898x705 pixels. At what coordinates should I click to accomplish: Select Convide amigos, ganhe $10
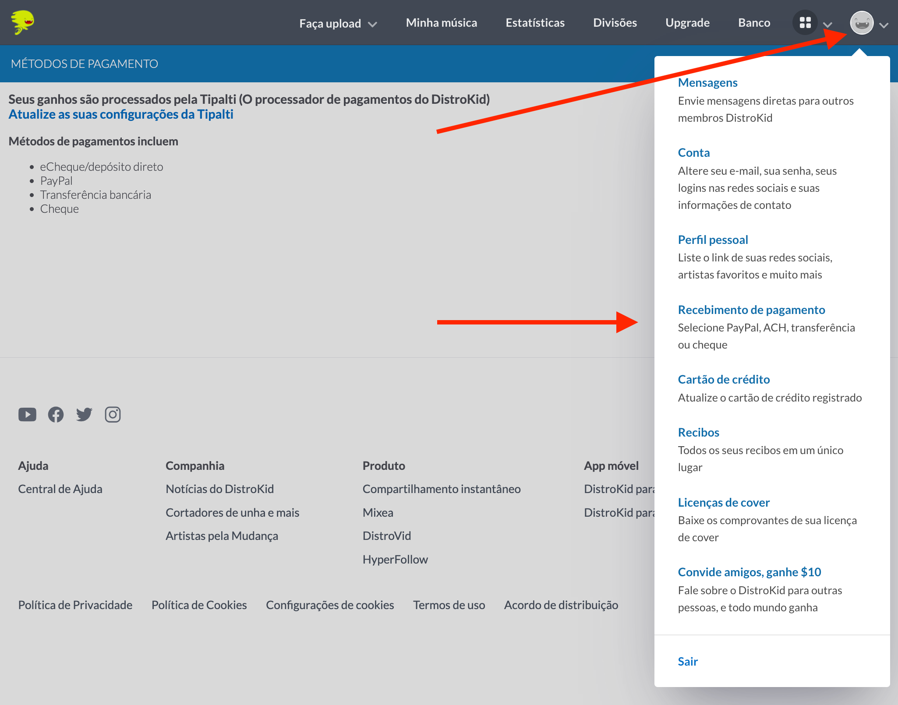point(749,572)
